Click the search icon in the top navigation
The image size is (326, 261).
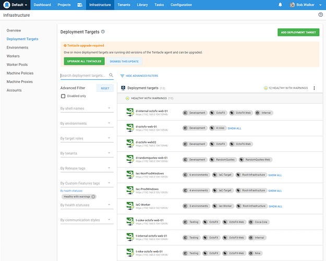(x=80, y=5)
